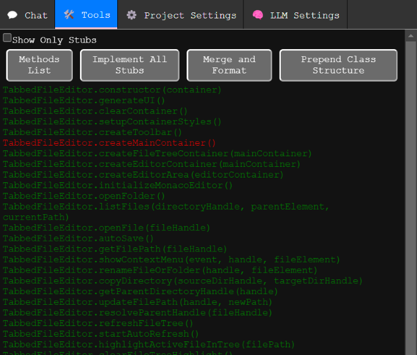Select showContextMenu(event, handle, fileElement) method
Screen dimensions: 417x355
[x=171, y=260]
